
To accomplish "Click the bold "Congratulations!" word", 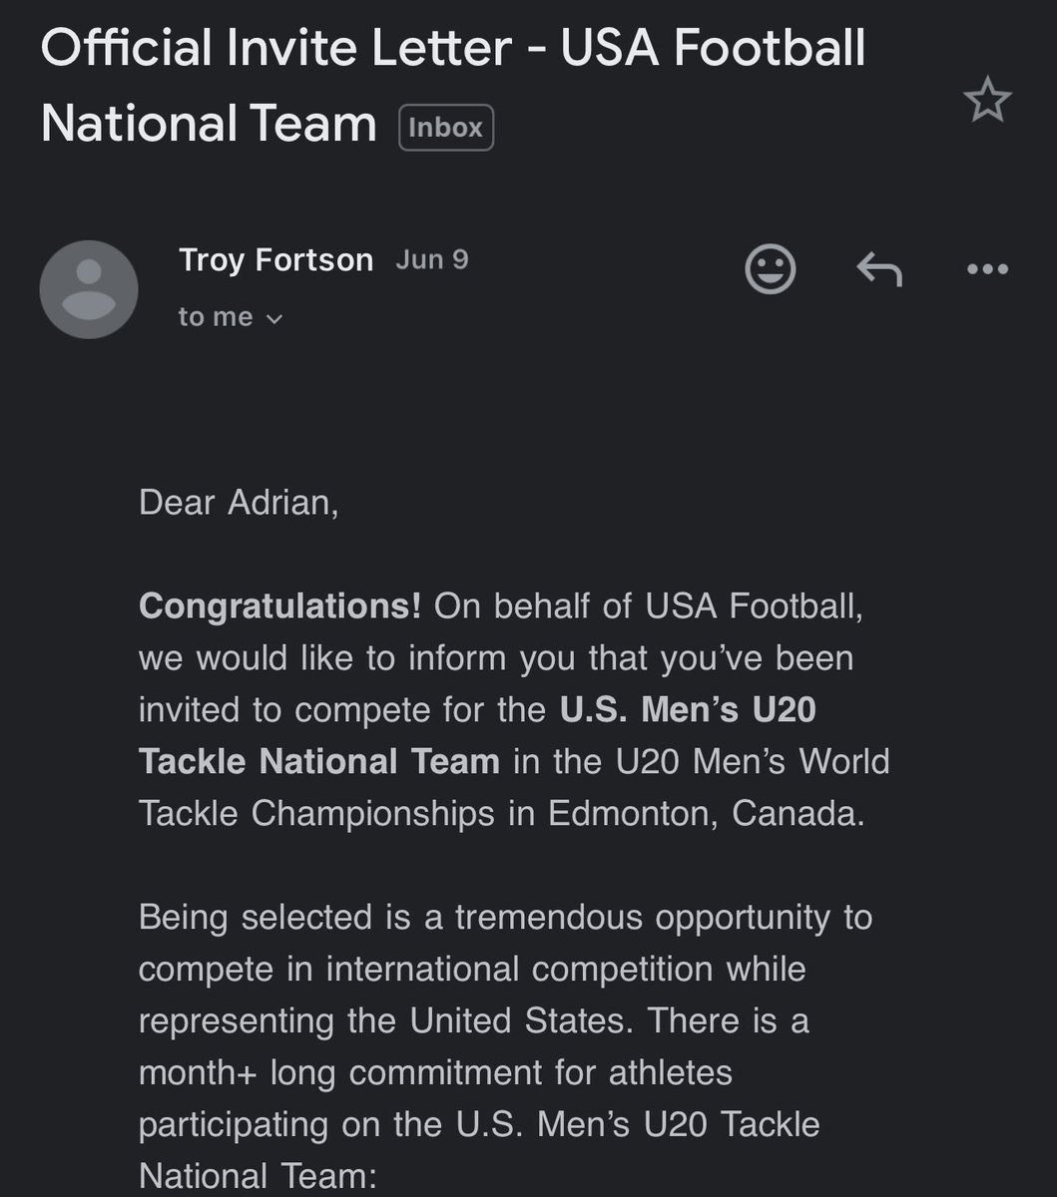I will point(279,606).
